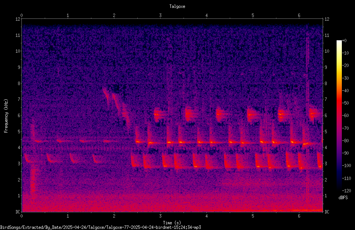Screen dimensions: 355x230
Task: Click the 5 second mark on the top axis
Action: (x=253, y=15)
